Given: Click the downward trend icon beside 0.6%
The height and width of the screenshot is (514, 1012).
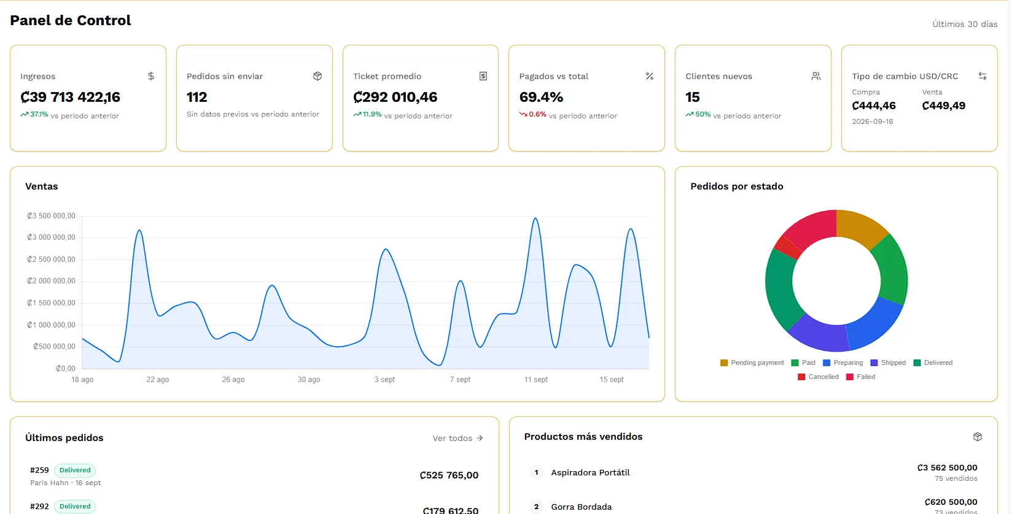Looking at the screenshot, I should (523, 115).
